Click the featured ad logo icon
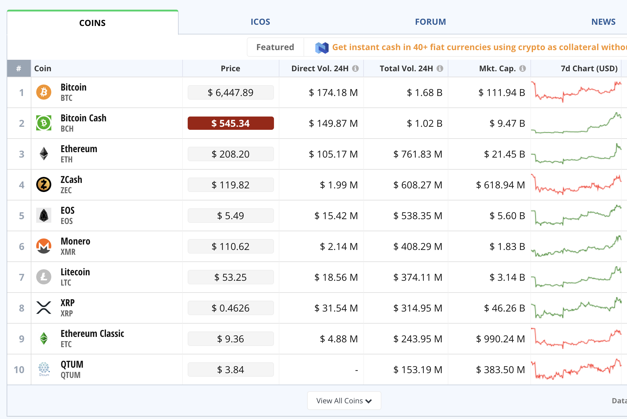 click(x=322, y=47)
